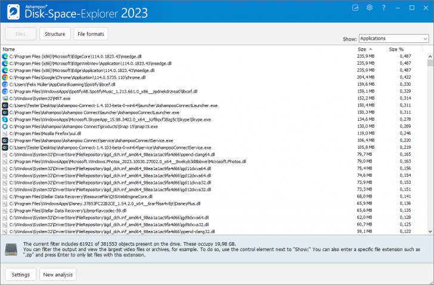
Task: Click the 0,278 size percent value
Action: pyautogui.click(x=405, y=120)
